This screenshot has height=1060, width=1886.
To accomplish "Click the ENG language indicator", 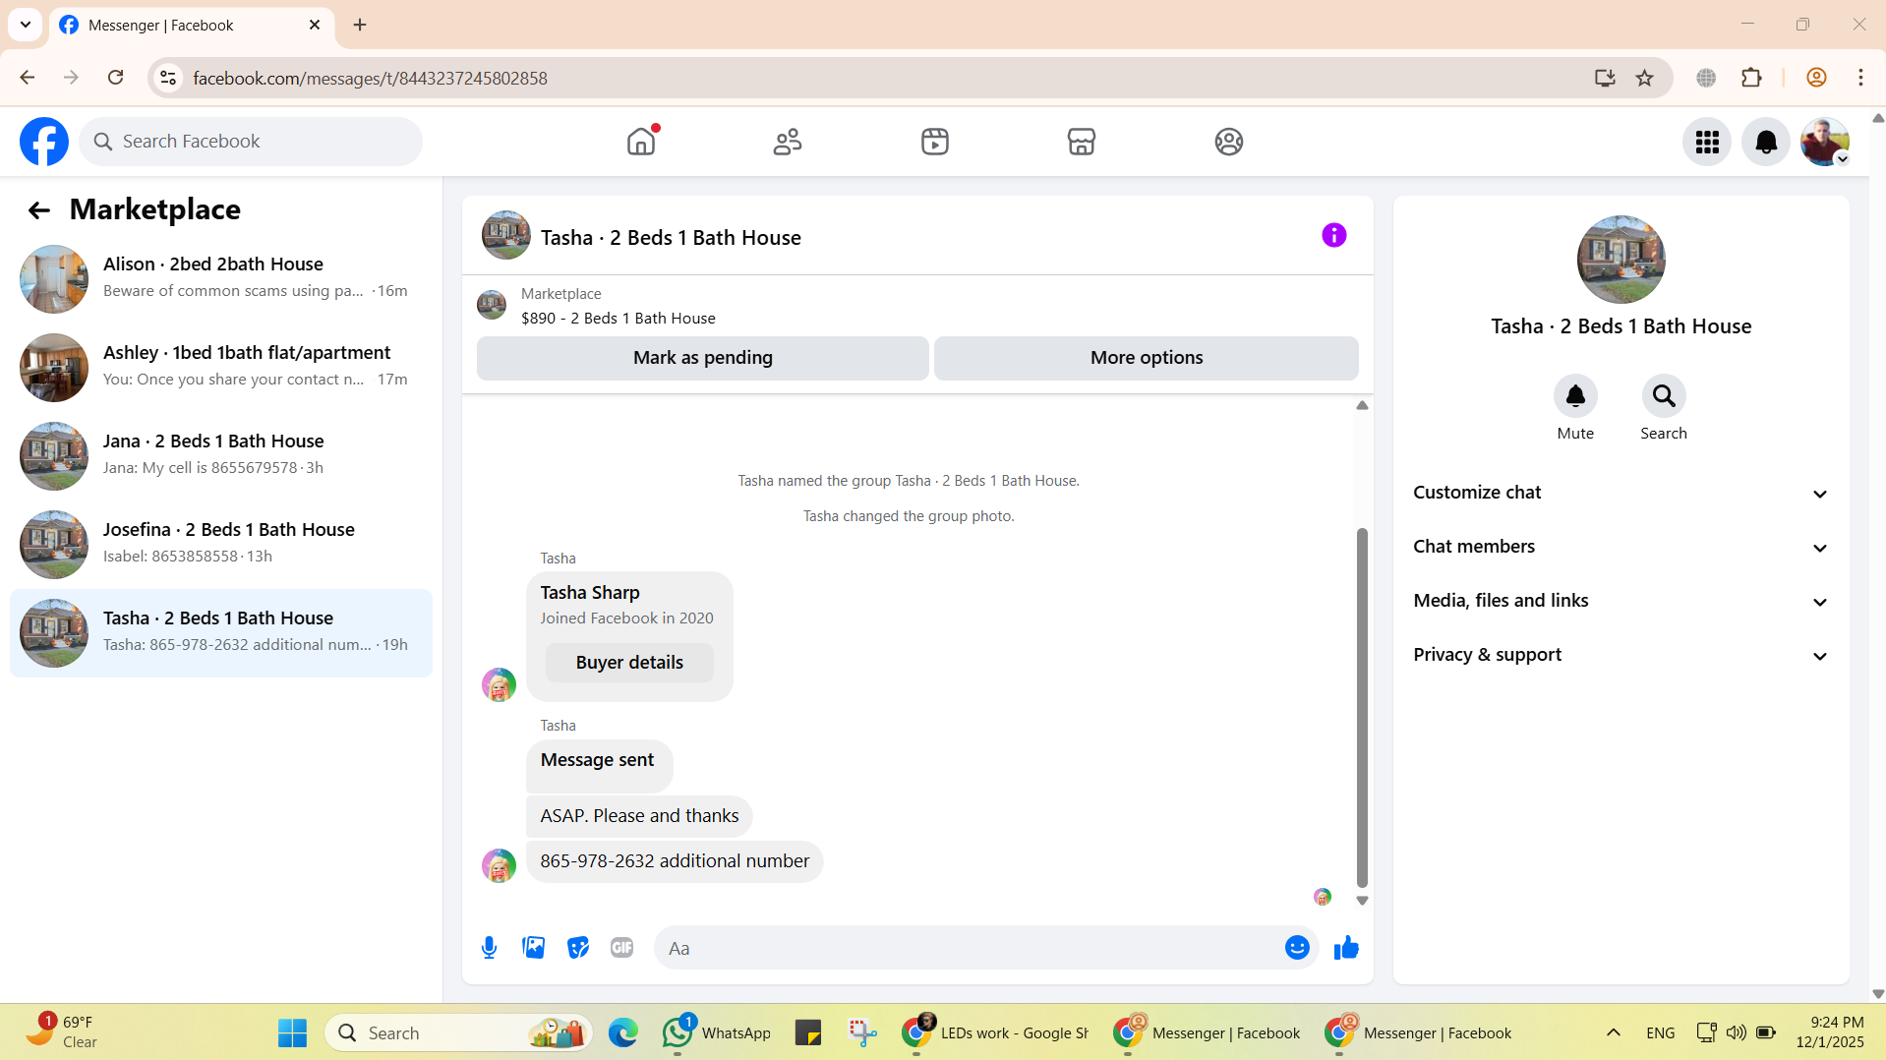I will (1661, 1032).
